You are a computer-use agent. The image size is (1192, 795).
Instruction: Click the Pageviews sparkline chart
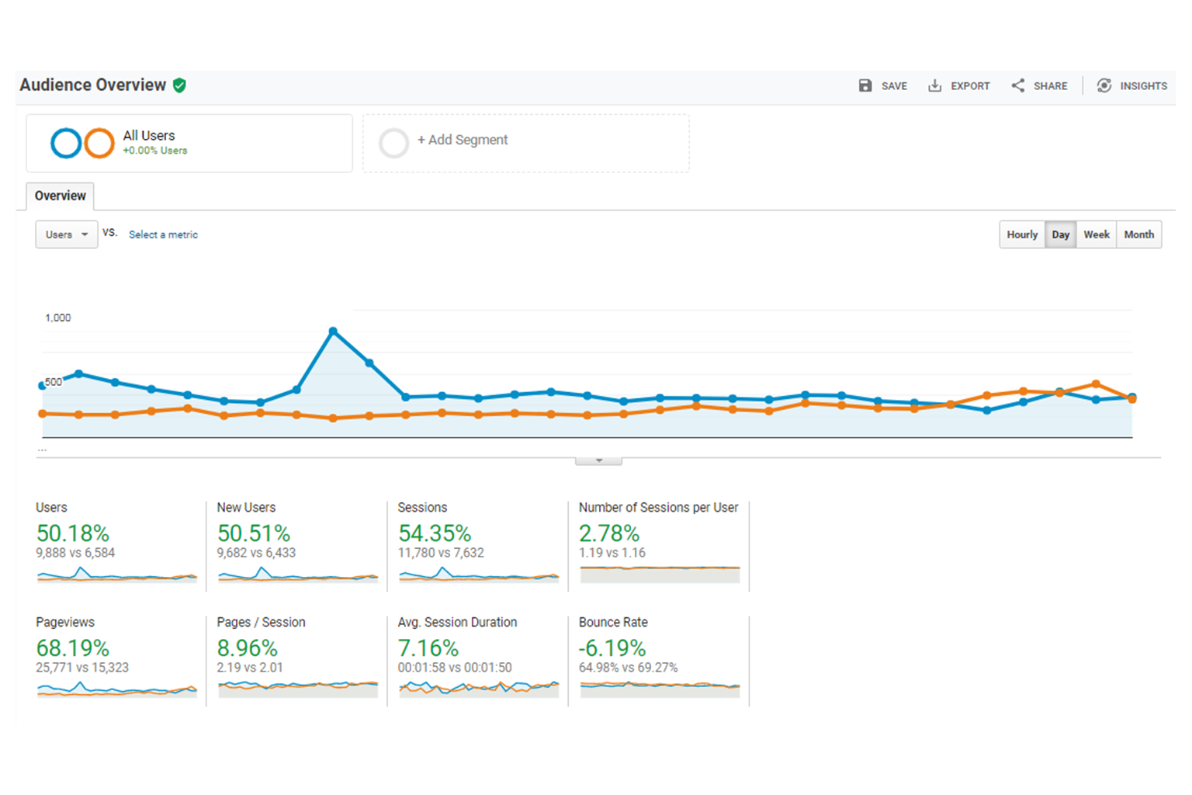[116, 689]
